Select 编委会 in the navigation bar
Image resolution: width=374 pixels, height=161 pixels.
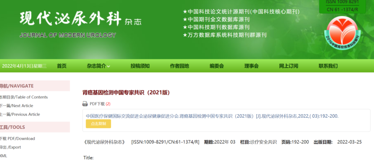coord(216,66)
